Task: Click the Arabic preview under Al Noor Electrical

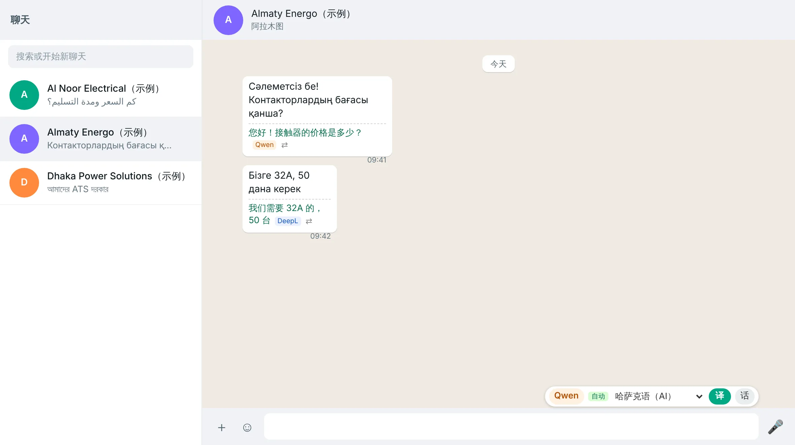Action: [91, 101]
